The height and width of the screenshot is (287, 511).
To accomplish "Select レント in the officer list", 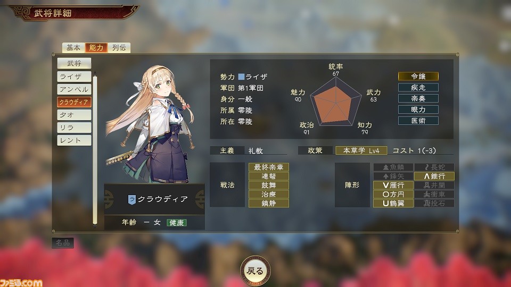I will tap(75, 140).
